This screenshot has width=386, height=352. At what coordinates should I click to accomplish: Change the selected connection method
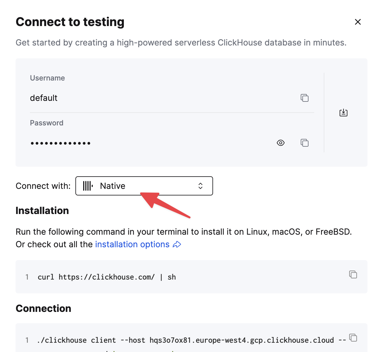(144, 186)
